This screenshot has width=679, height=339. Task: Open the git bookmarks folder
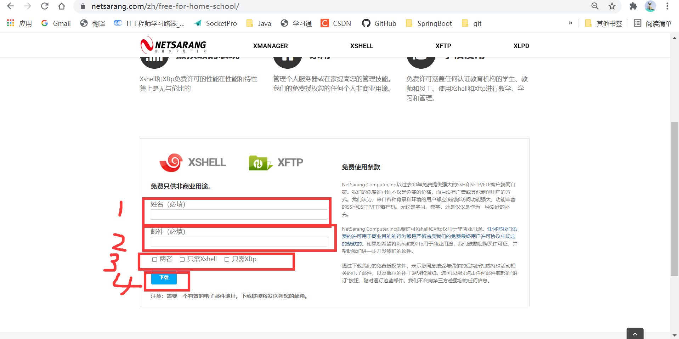pos(471,23)
